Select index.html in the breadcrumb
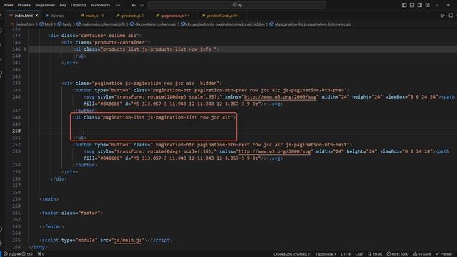457x257 pixels. (25, 24)
